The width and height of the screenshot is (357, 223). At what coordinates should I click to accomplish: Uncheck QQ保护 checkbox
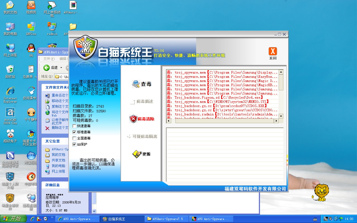pos(74,144)
